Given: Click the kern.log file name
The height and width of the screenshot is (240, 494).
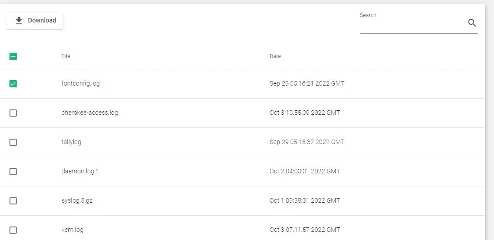Looking at the screenshot, I should [72, 230].
